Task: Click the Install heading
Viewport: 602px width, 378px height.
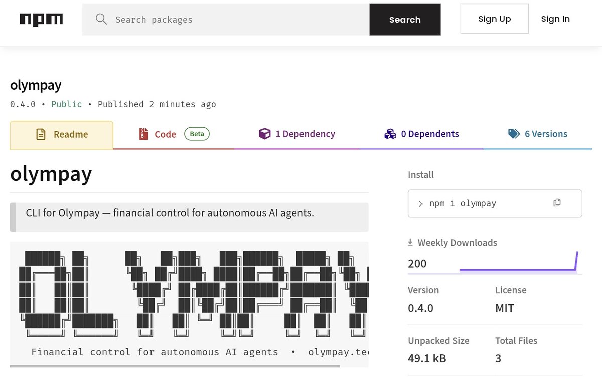Action: (x=421, y=175)
